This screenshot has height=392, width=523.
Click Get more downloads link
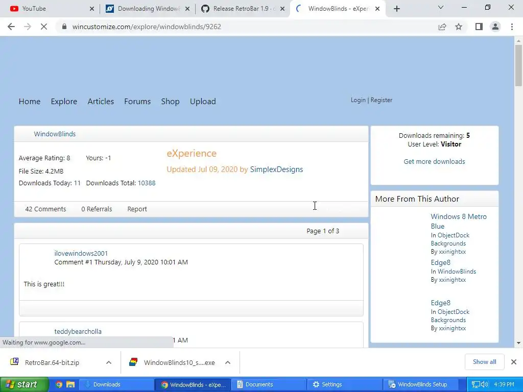[434, 162]
